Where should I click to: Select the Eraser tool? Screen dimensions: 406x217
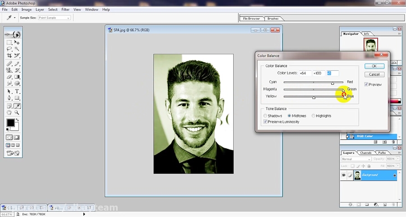tap(9, 77)
